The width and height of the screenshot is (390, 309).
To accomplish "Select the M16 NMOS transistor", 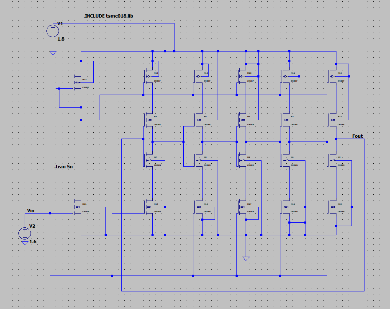I will pyautogui.click(x=286, y=207).
